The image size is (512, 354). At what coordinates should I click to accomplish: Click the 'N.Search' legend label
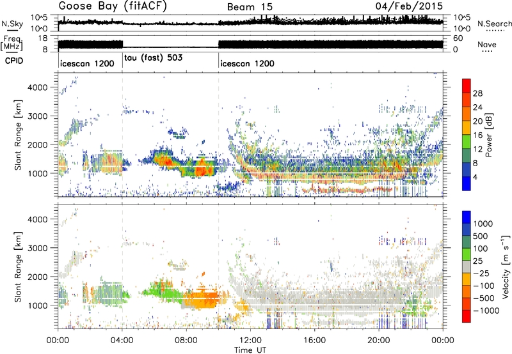[x=494, y=24]
